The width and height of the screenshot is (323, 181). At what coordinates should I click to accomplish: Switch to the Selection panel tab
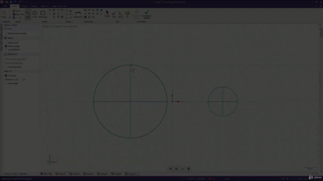[x=23, y=174]
